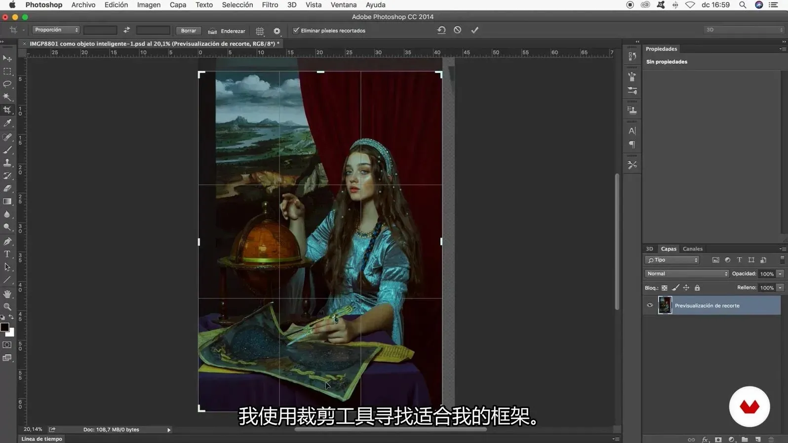
Task: Hide the Previsualización de recorte layer
Action: 650,305
